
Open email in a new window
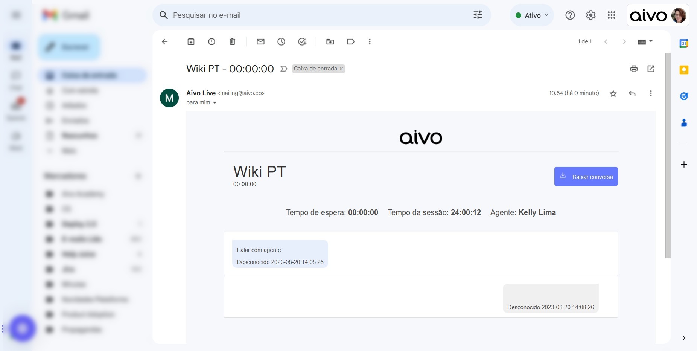click(651, 69)
